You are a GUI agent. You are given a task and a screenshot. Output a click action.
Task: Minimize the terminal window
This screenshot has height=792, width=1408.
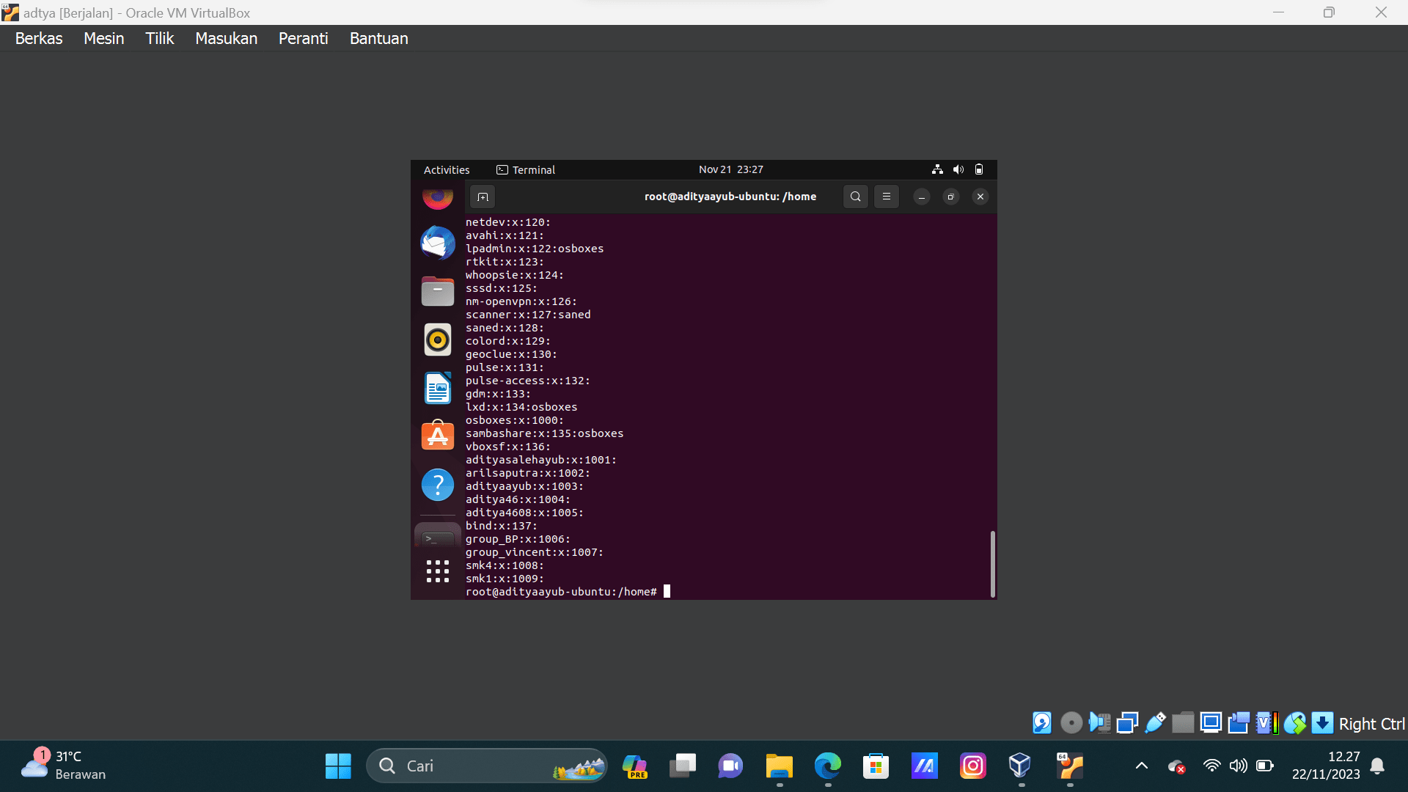(x=922, y=197)
